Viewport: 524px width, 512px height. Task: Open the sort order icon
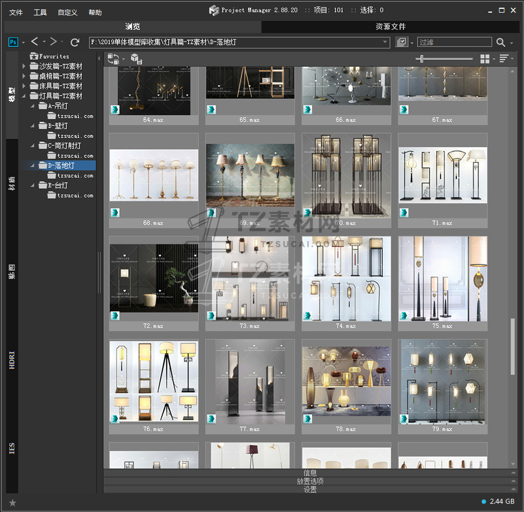(504, 59)
